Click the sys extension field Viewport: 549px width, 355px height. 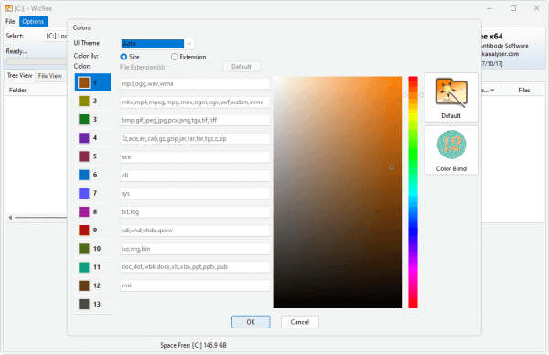[x=195, y=194]
